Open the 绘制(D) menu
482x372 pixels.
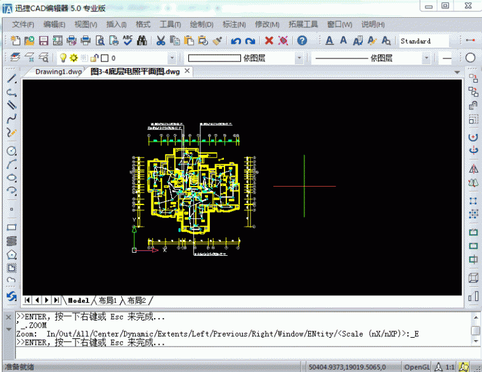[x=202, y=24]
